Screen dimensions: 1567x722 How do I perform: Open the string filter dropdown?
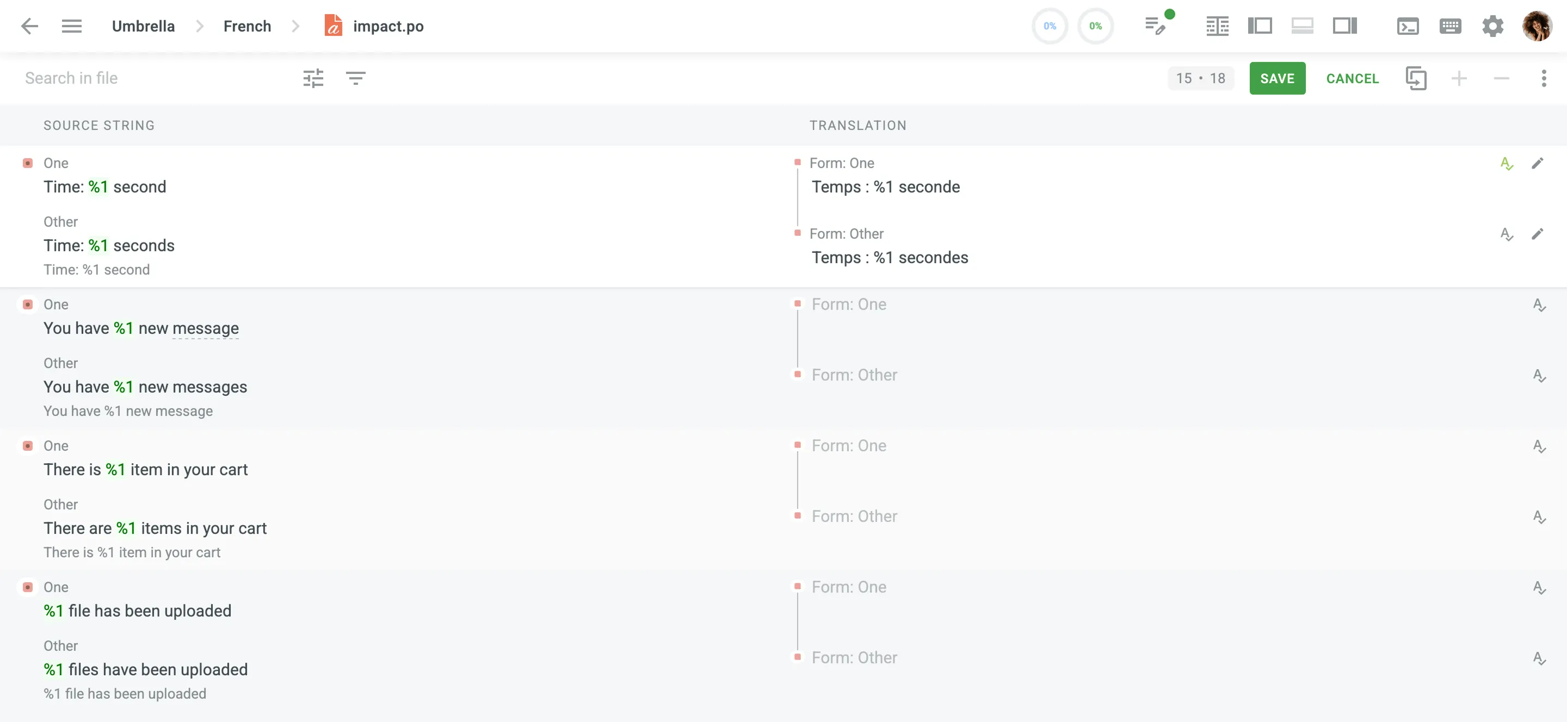[355, 78]
